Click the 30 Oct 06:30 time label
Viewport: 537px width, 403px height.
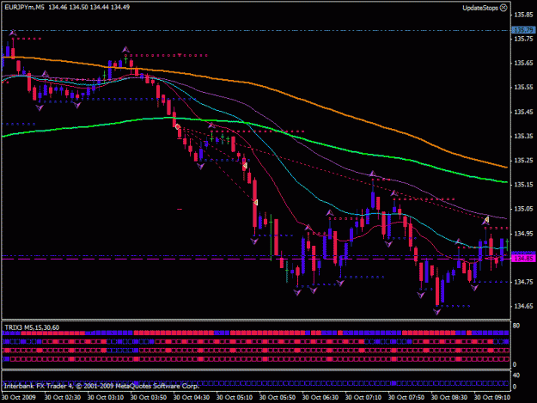[320, 397]
